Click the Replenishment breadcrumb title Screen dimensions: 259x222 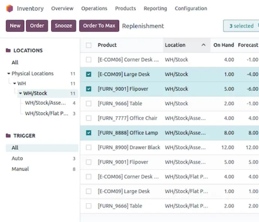(143, 26)
